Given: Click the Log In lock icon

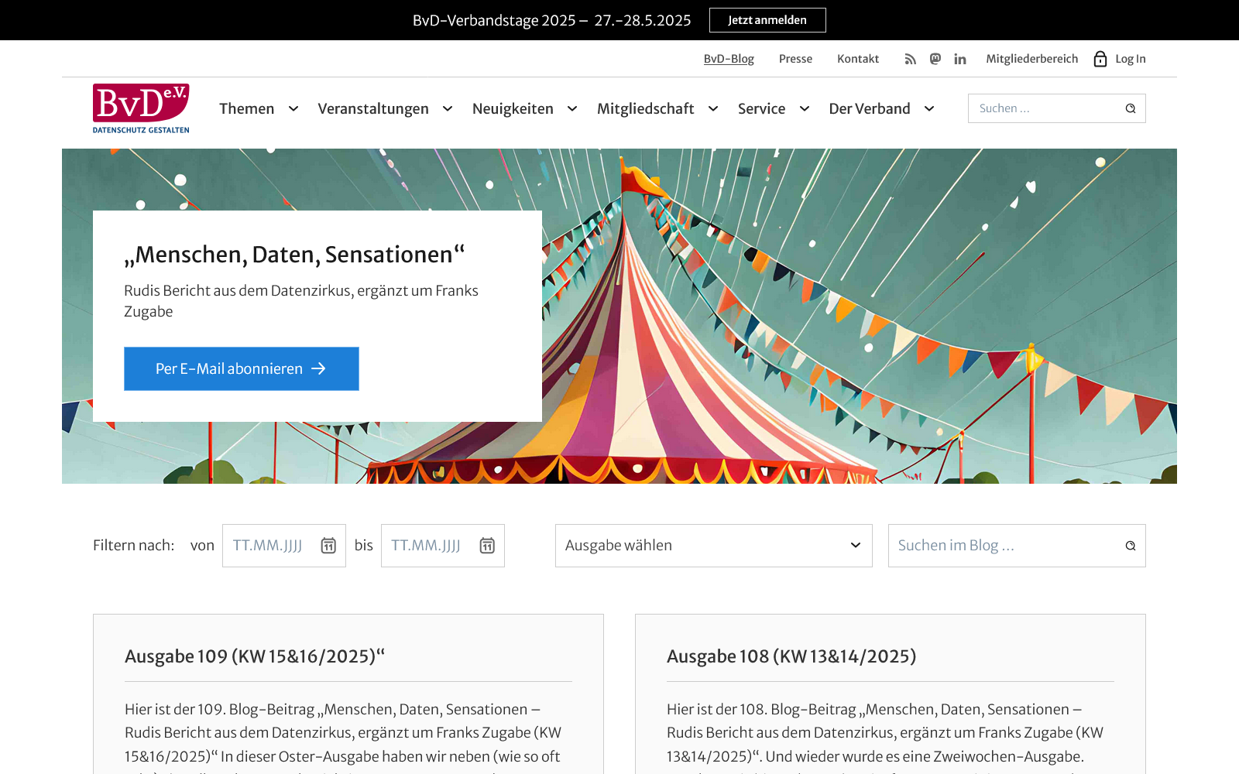Looking at the screenshot, I should point(1100,59).
